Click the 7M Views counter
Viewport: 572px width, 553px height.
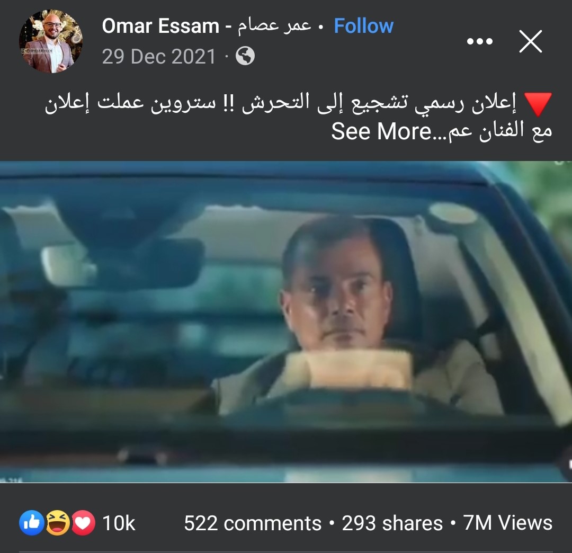pyautogui.click(x=508, y=523)
